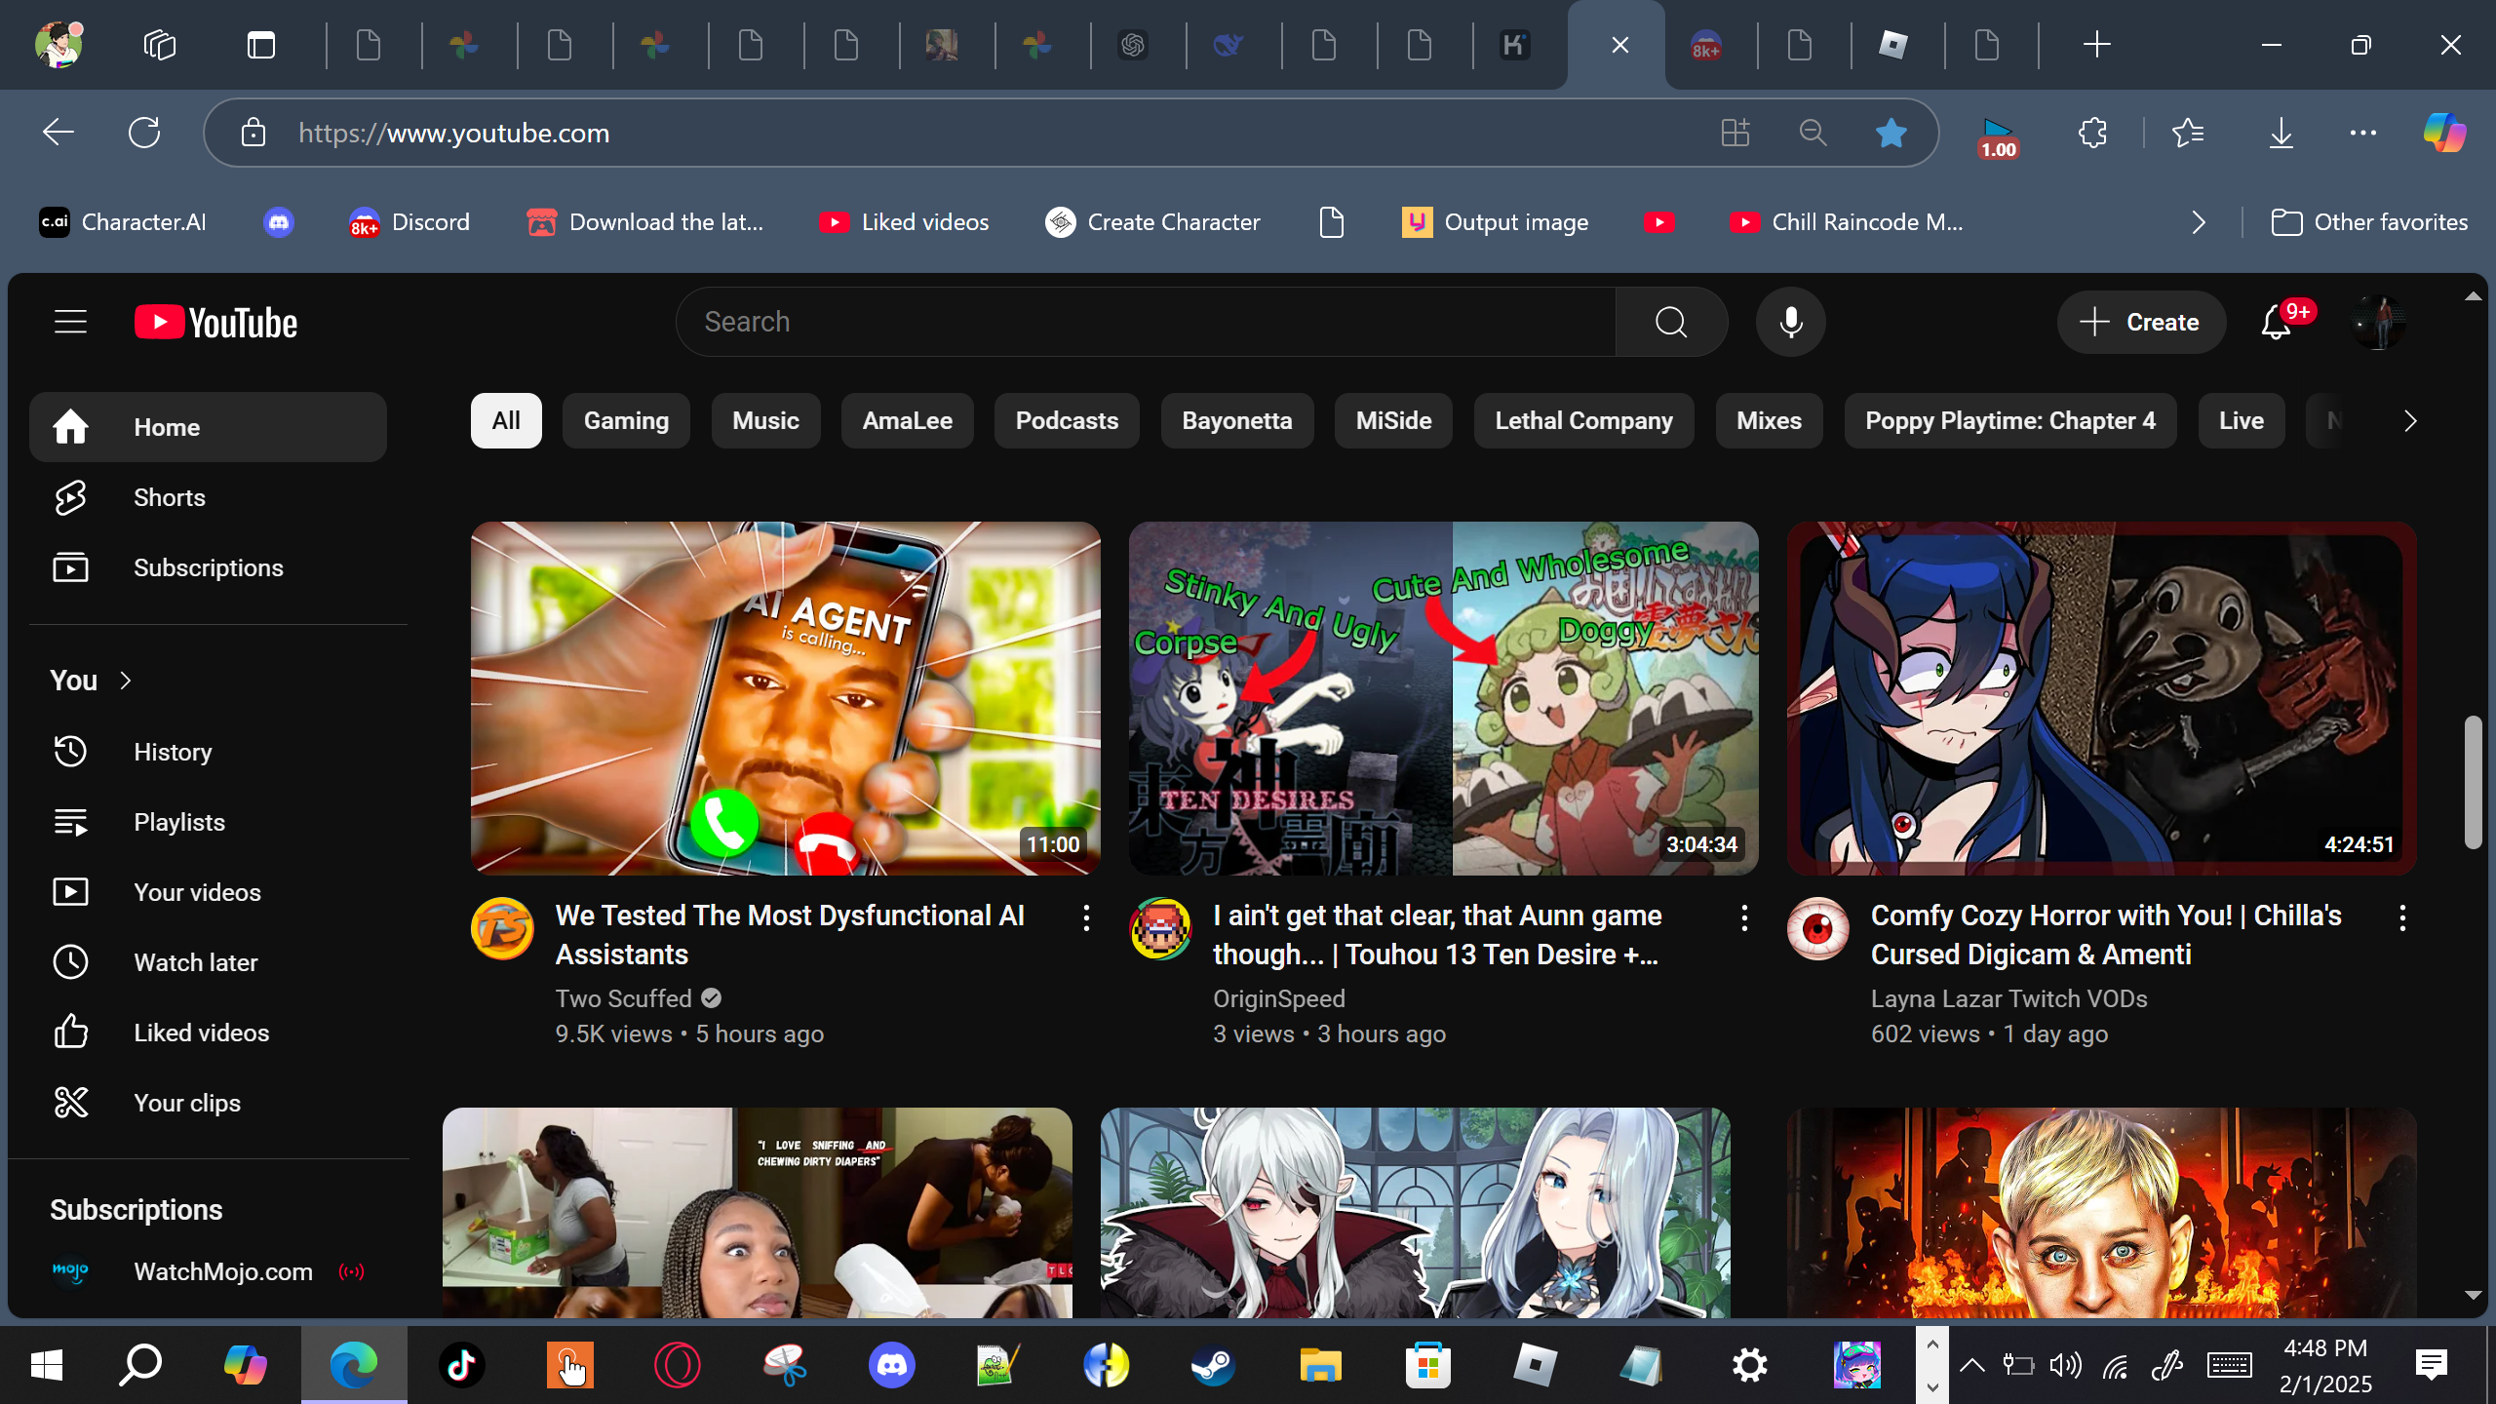Screen dimensions: 2496x1404
Task: Open Your clips in sidebar
Action: 186,1103
